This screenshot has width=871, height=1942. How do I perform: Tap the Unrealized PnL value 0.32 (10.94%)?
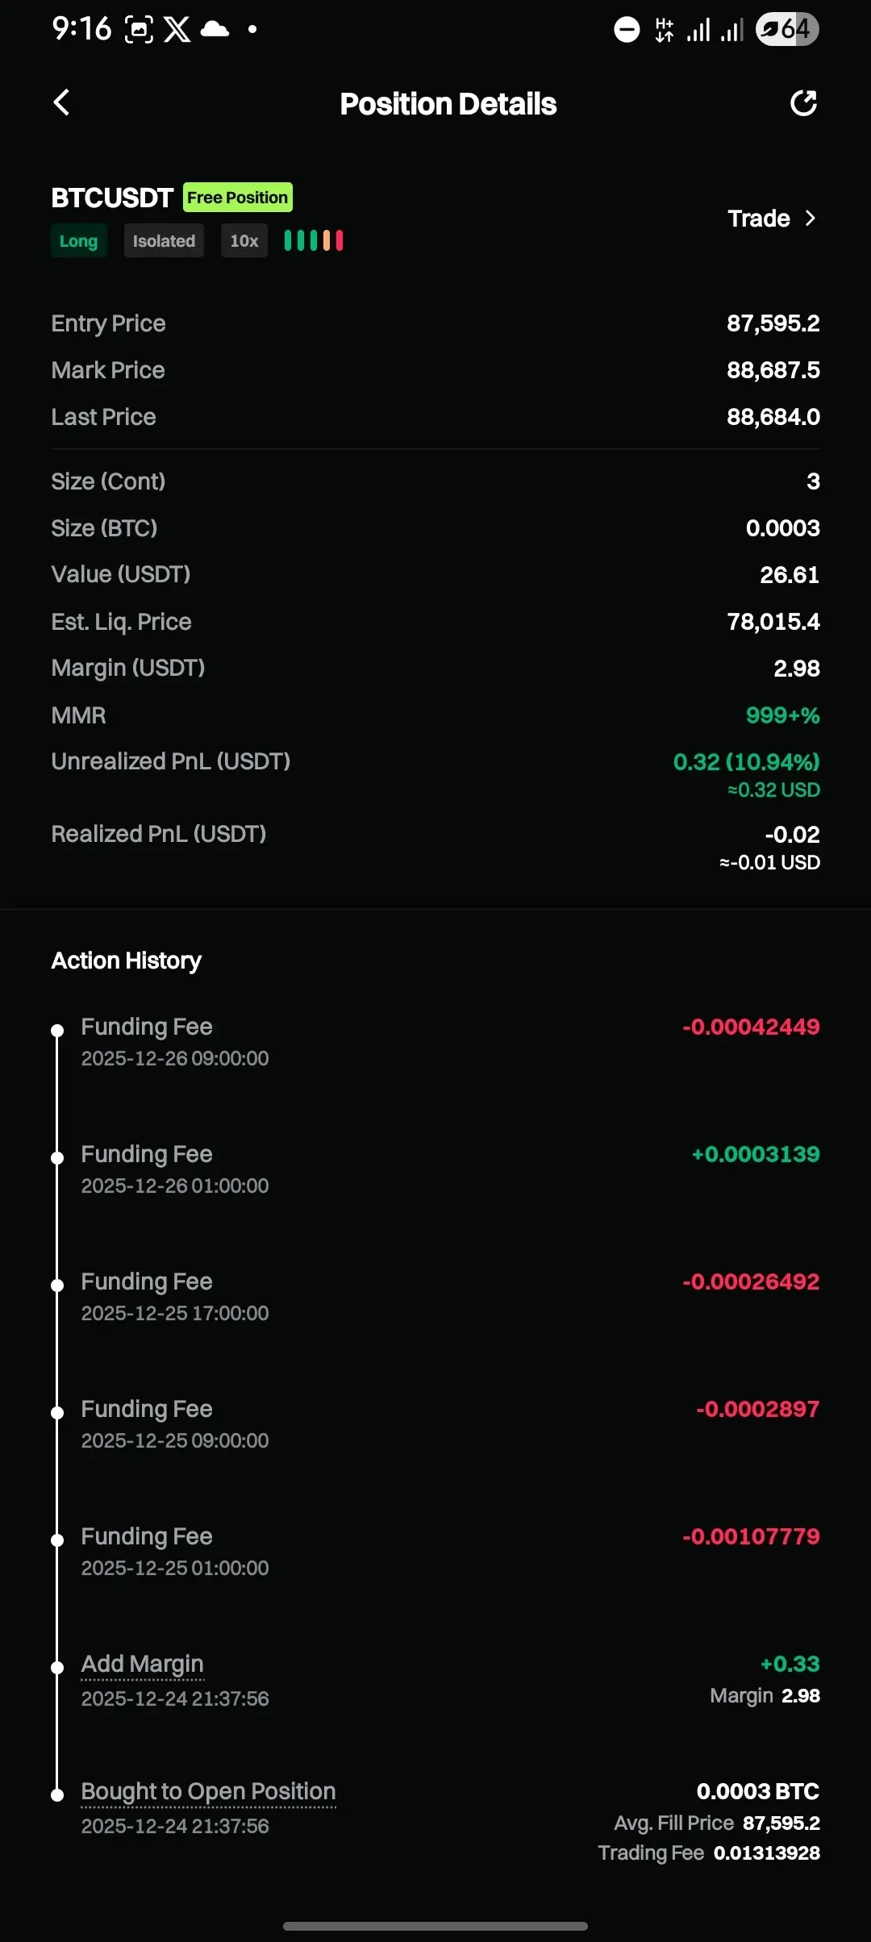point(746,762)
